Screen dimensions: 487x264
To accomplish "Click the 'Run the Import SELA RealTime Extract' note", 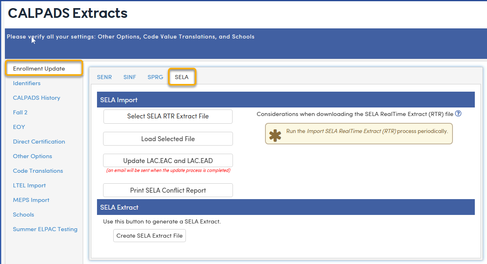I will (359, 134).
